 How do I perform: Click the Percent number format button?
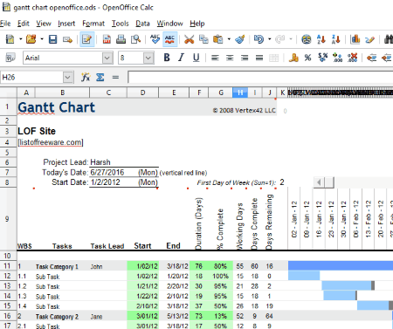pyautogui.click(x=307, y=58)
